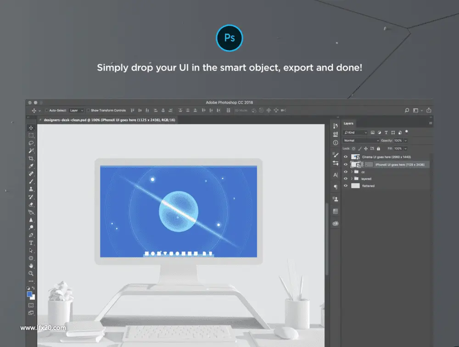Open the Creative Cloud Libraries panel icon
The width and height of the screenshot is (459, 347).
tap(336, 224)
